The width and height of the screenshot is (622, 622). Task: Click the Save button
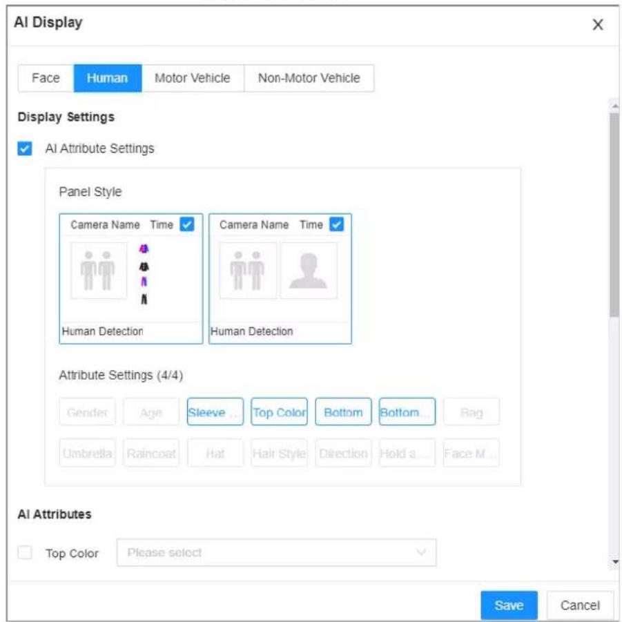[509, 605]
